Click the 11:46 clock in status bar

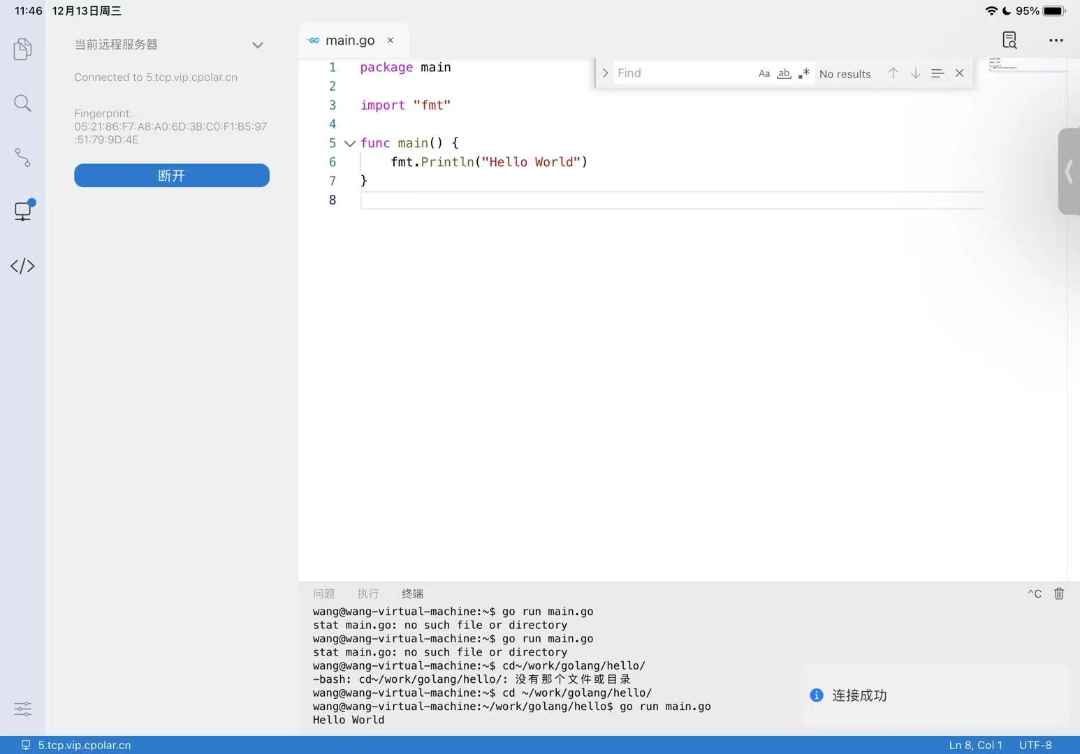[x=29, y=10]
